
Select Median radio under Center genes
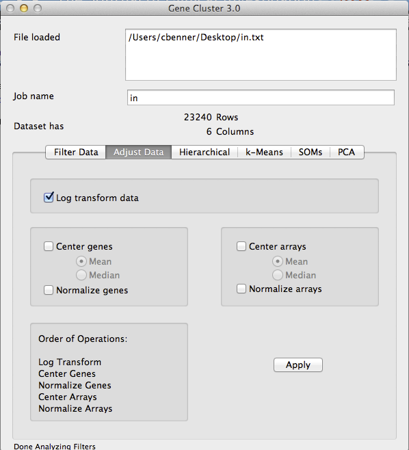81,275
